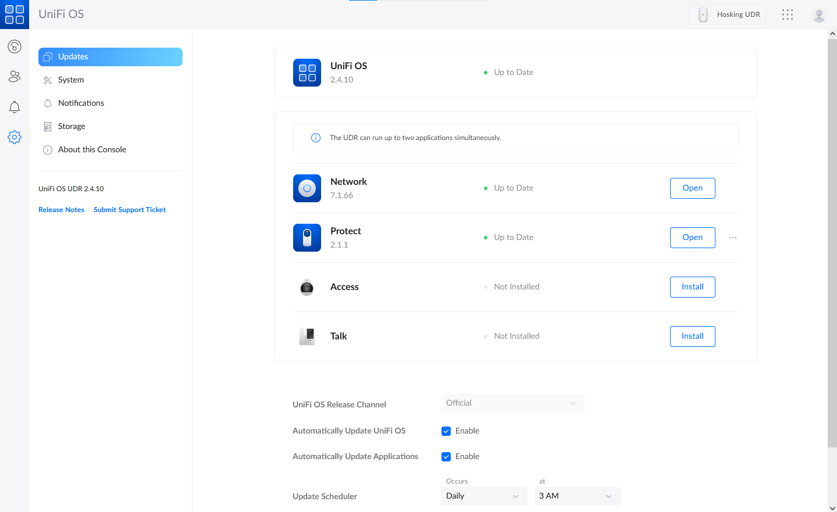Click the Protect version 2.1.1 text
This screenshot has height=512, width=837.
pos(339,245)
